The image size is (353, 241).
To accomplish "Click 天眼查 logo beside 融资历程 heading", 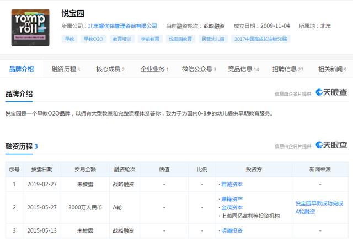I will click(x=331, y=145).
